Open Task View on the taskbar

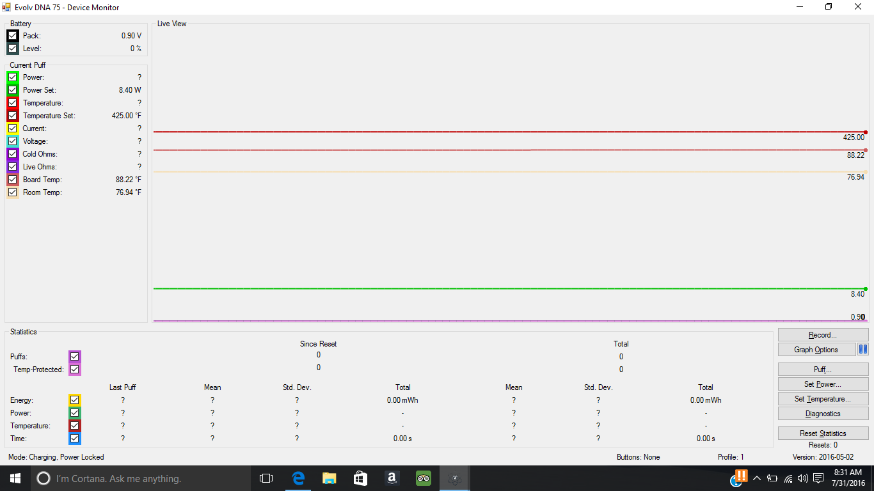click(266, 478)
